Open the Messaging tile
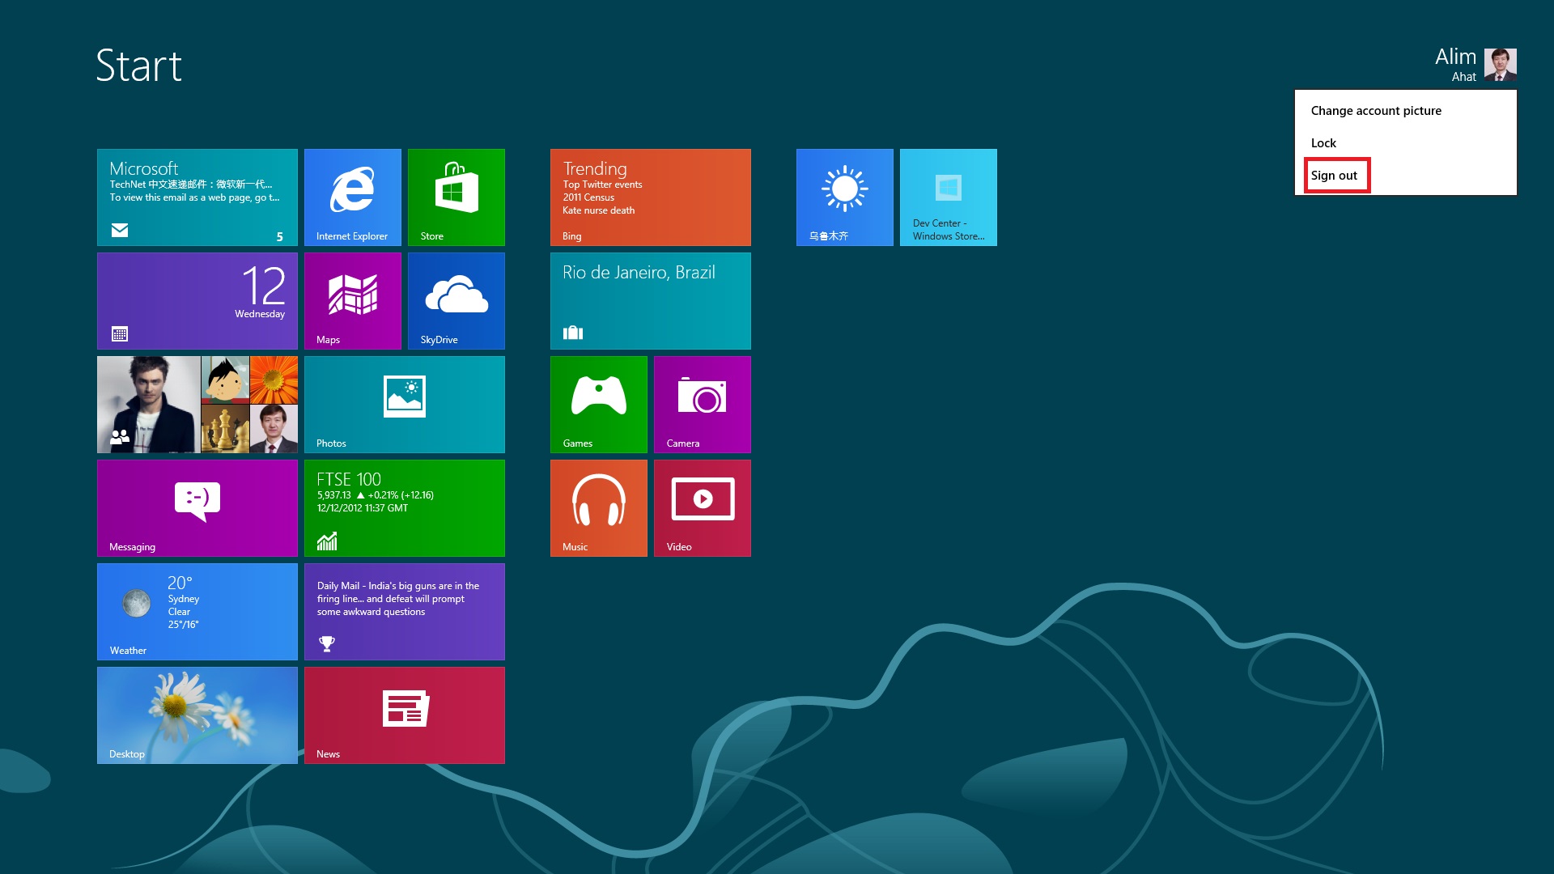 (197, 507)
